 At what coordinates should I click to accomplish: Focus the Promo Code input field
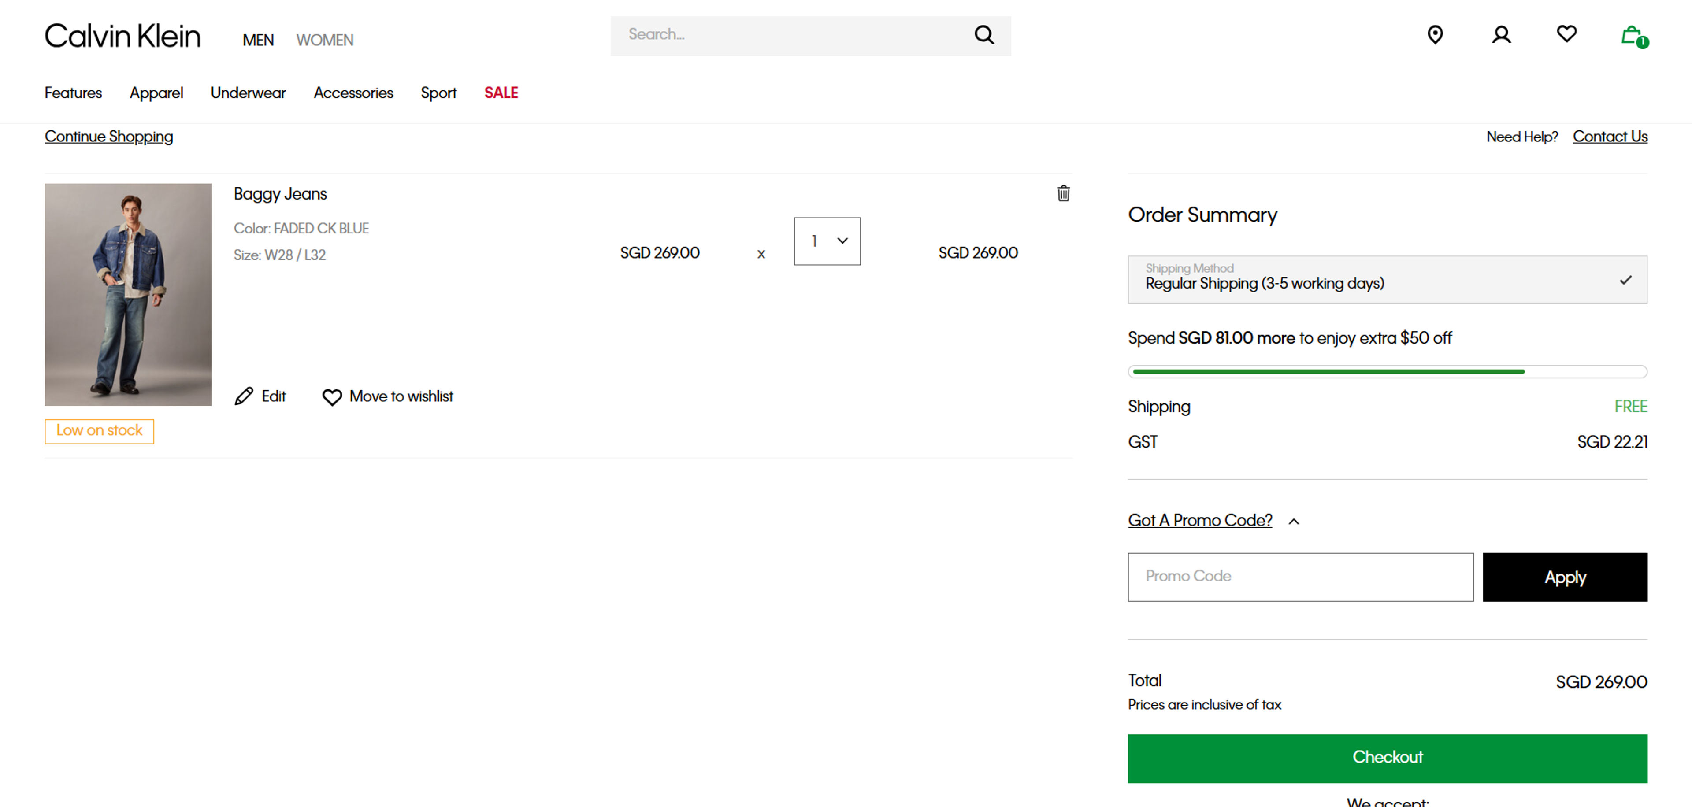pyautogui.click(x=1301, y=577)
